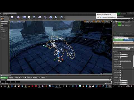The image size is (134, 100).
Task: Open the Settings toolbar icon
Action: [34, 17]
